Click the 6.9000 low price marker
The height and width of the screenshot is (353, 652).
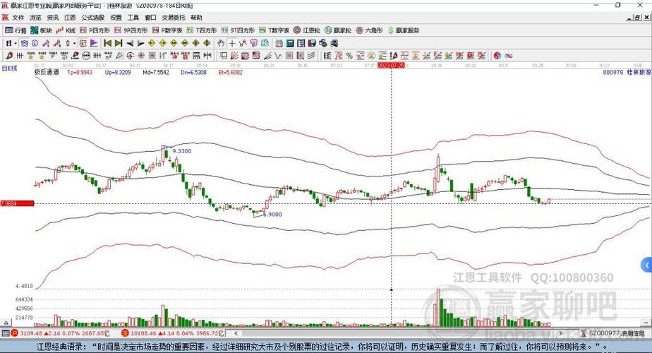click(x=272, y=214)
